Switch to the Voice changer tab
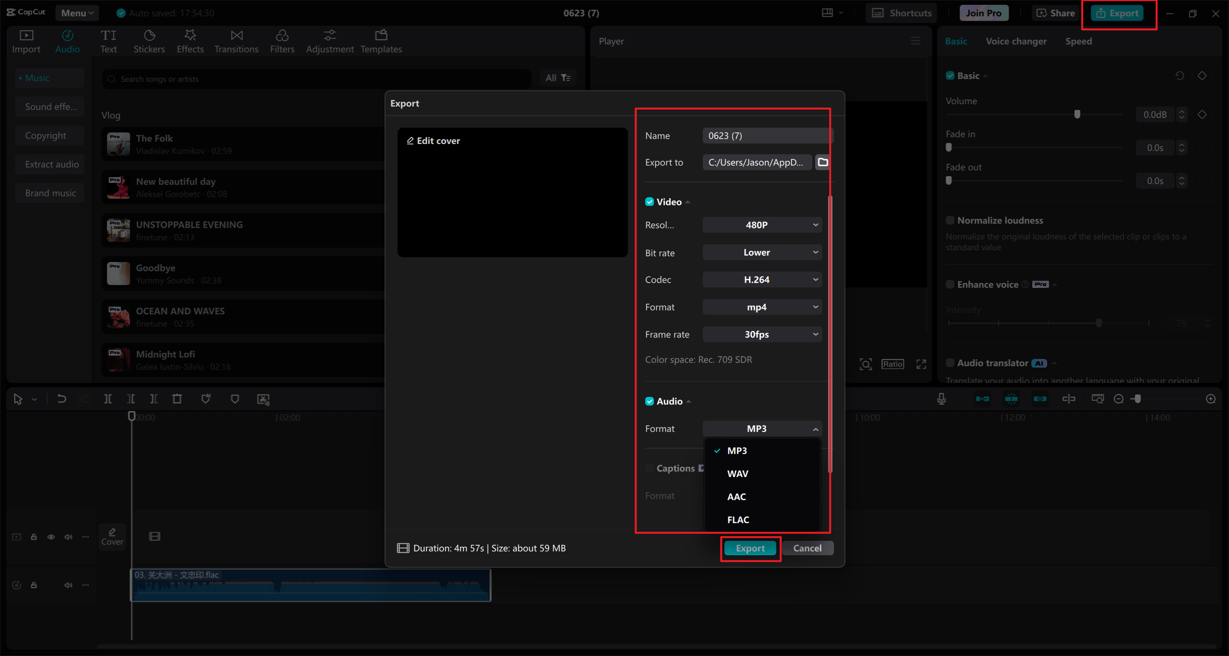 (1016, 41)
